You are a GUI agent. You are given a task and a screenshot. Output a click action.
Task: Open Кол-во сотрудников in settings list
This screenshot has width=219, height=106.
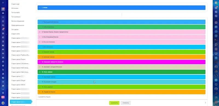[x=18, y=21]
